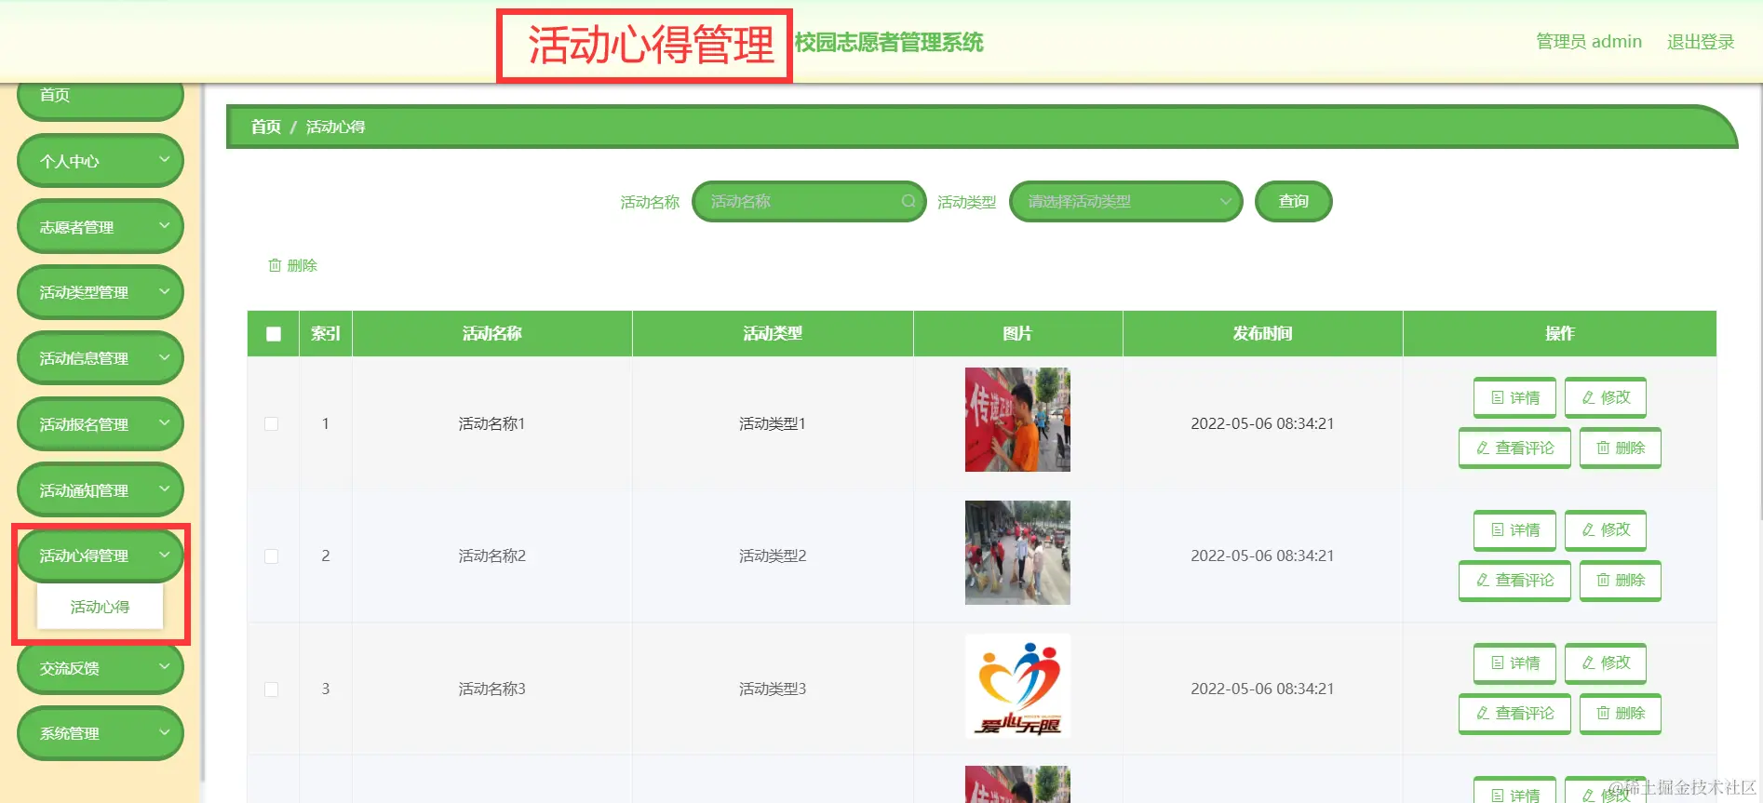The width and height of the screenshot is (1763, 803).
Task: Delete row 活动名称3 with 删除 button
Action: 1621,714
